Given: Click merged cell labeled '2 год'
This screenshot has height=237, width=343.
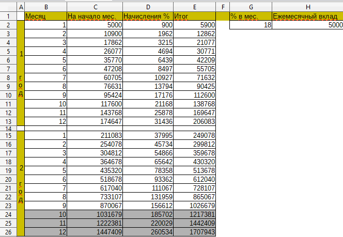Looking at the screenshot, I should [21, 184].
